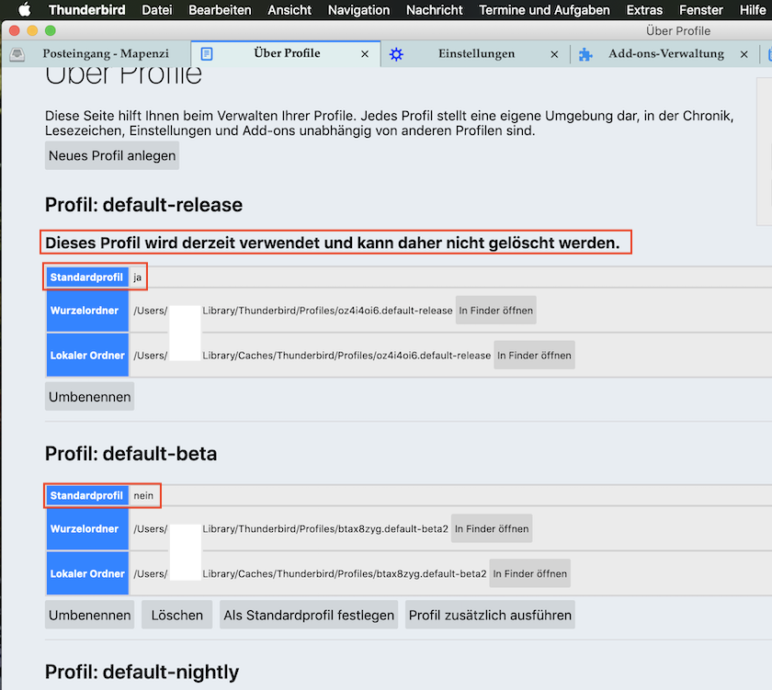Open default-beta Wurzelordner in Finder
The image size is (772, 690).
[492, 528]
